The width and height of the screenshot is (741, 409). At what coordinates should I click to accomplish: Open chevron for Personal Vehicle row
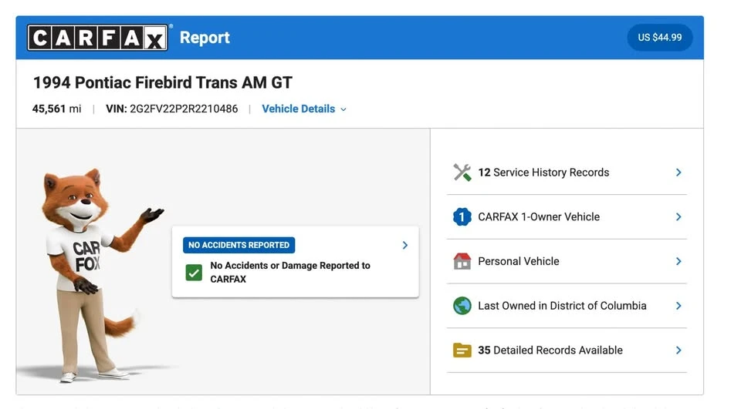coord(678,261)
